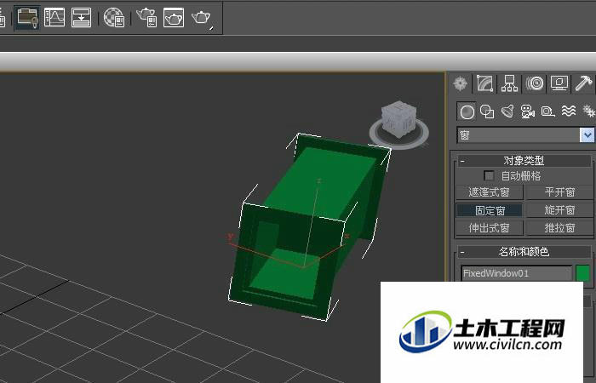
Task: Click the FixedWindow01 name field
Action: pyautogui.click(x=517, y=273)
